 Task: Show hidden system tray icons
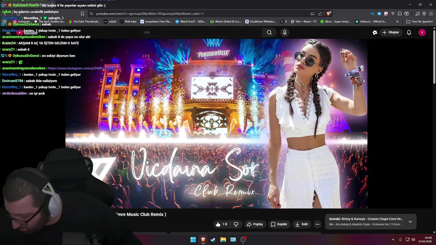[x=393, y=240]
